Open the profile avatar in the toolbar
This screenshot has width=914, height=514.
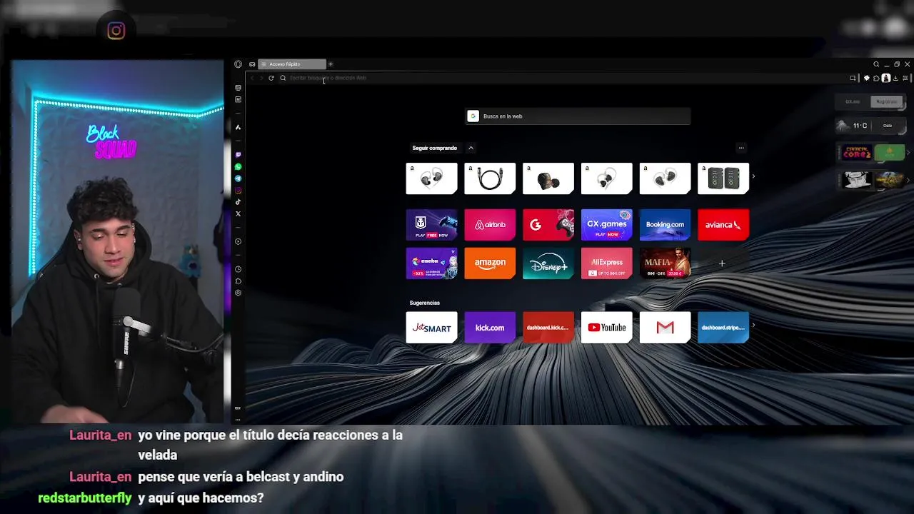tap(886, 78)
